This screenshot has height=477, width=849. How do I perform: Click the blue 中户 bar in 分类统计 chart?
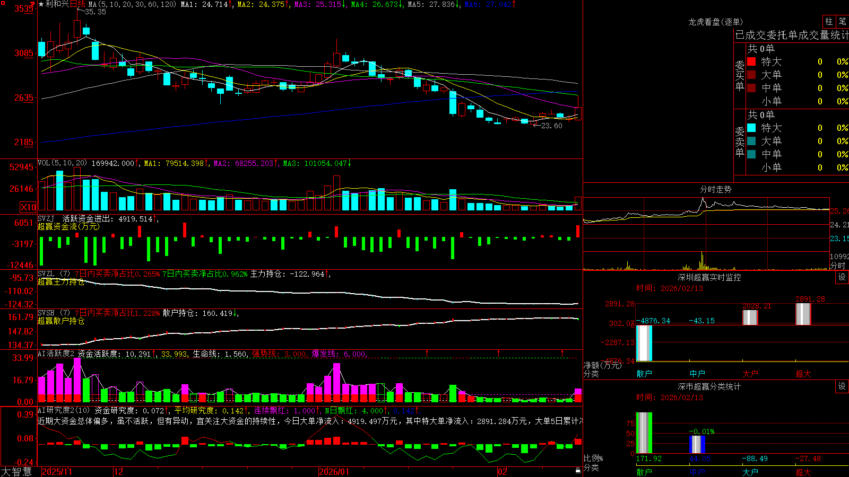[x=697, y=444]
